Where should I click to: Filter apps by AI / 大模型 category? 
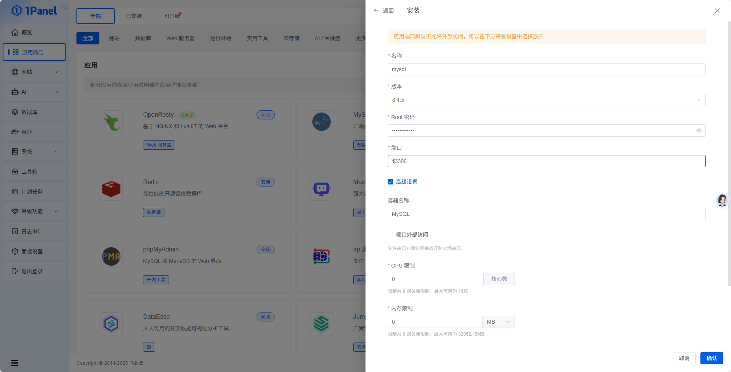pos(327,38)
